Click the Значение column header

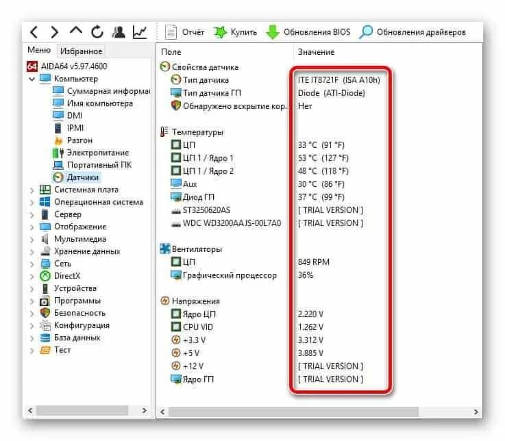[316, 52]
